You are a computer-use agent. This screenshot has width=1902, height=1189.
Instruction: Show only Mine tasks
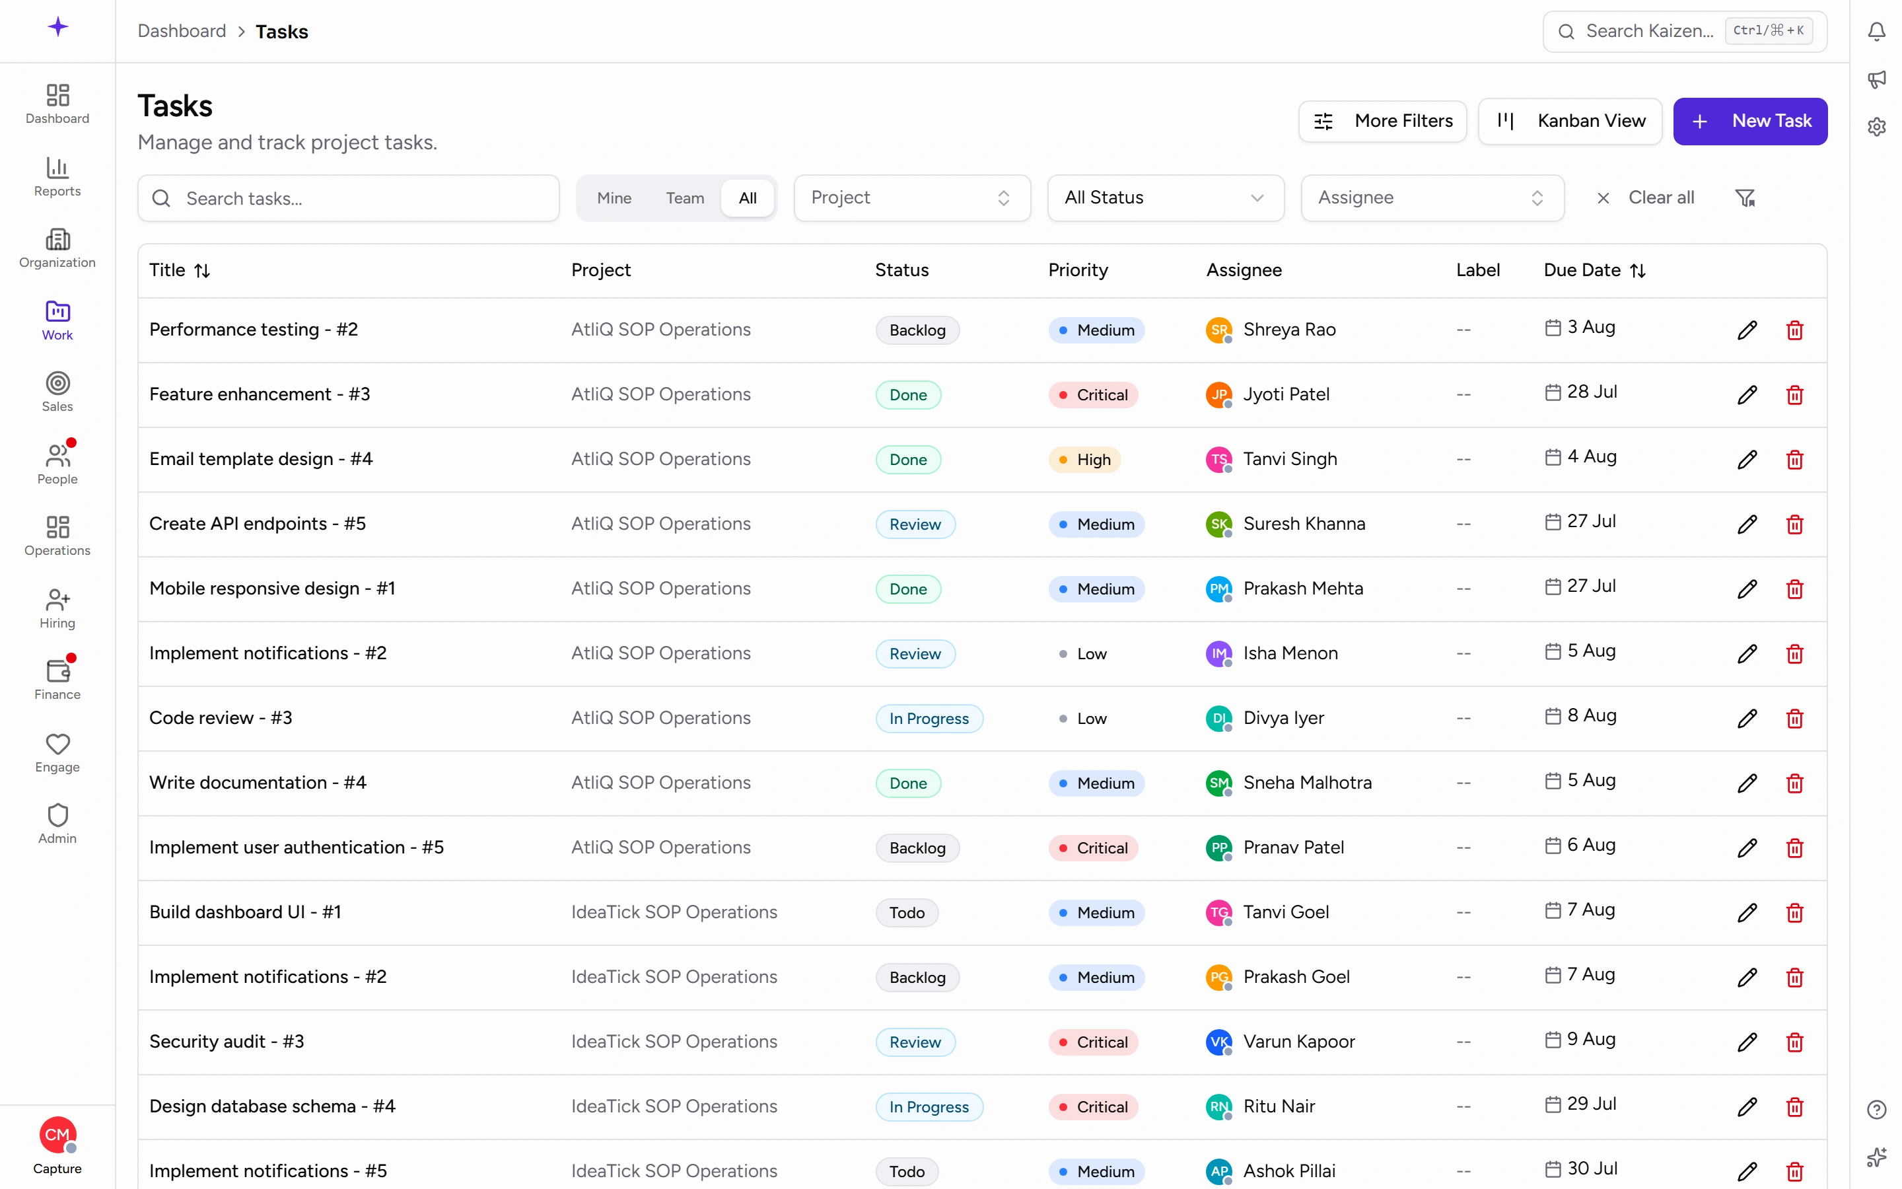[x=614, y=198]
